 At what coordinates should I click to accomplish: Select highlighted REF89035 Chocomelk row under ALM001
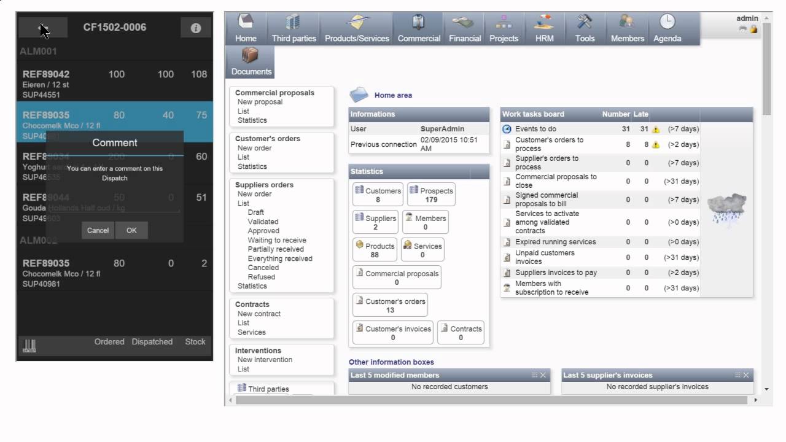(x=115, y=122)
